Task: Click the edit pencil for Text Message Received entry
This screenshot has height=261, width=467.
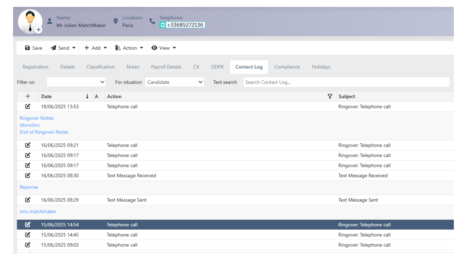Action: point(27,175)
